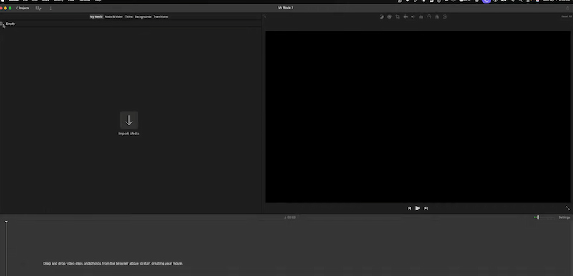Open the Color Balance adjustment
The width and height of the screenshot is (573, 276).
coord(382,16)
